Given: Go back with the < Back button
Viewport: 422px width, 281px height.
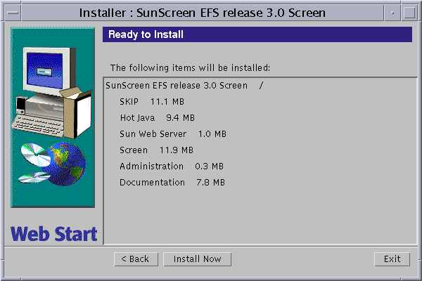Looking at the screenshot, I should coord(136,259).
